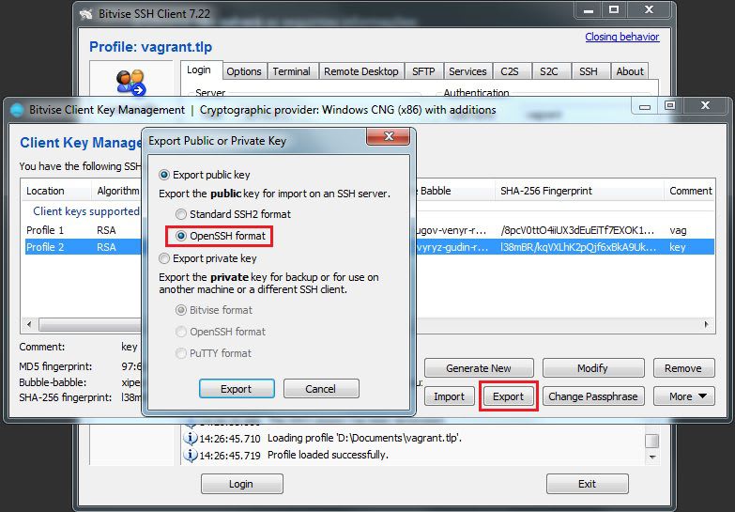Click Export button in Key Management window
The width and height of the screenshot is (735, 512).
(509, 396)
